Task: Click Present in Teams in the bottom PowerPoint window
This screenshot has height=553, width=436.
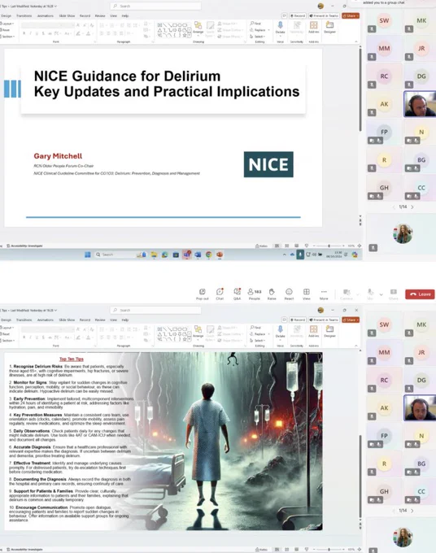Action: click(325, 320)
